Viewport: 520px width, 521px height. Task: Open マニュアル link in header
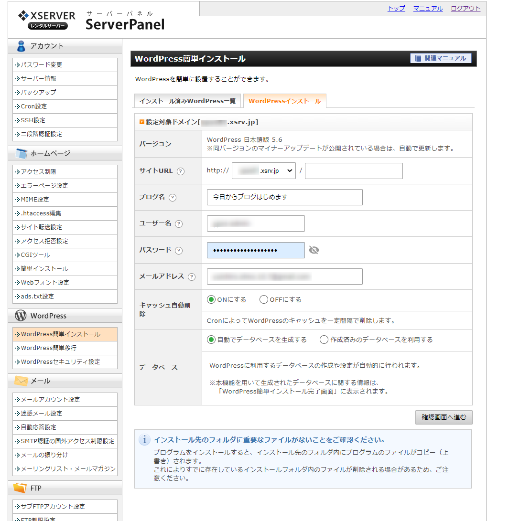[x=428, y=8]
